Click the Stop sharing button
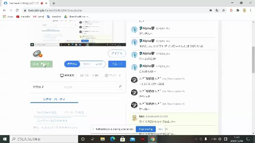This screenshot has width=255, height=143. (146, 129)
